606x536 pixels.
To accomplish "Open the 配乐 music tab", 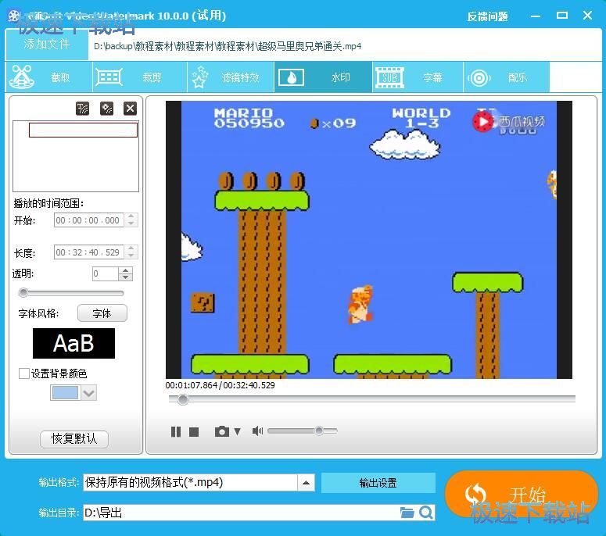I will point(506,77).
